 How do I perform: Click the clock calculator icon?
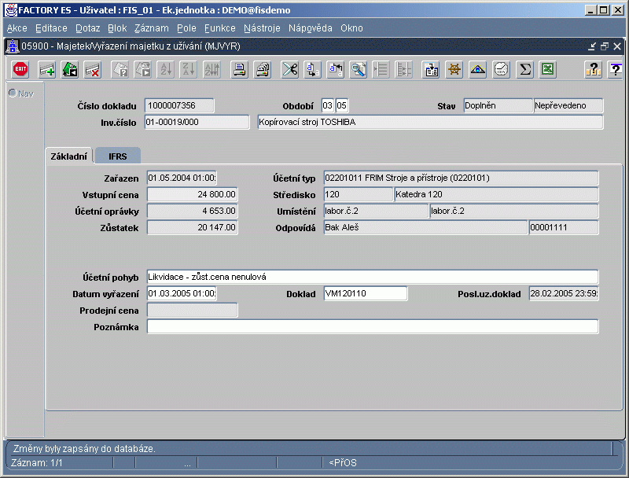coord(501,69)
